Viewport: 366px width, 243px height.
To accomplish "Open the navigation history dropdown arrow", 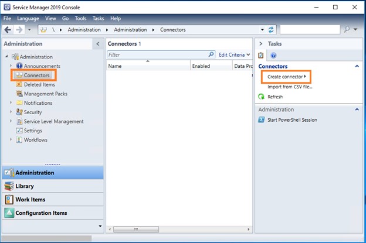I will [29, 30].
